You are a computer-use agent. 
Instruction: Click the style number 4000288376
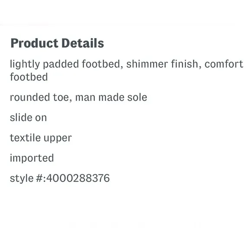(78, 178)
